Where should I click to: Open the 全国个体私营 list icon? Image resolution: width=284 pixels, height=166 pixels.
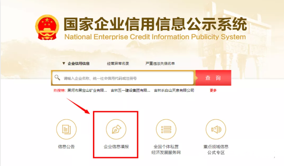pos(166,129)
